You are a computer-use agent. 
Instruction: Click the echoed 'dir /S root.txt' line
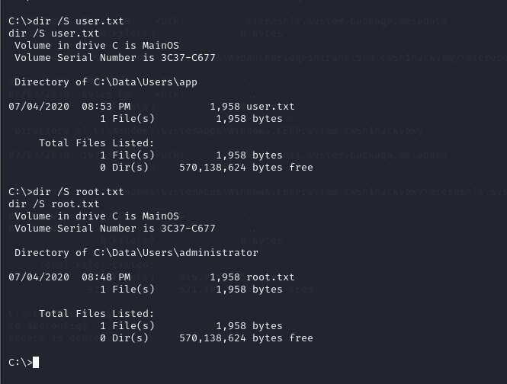tap(54, 204)
